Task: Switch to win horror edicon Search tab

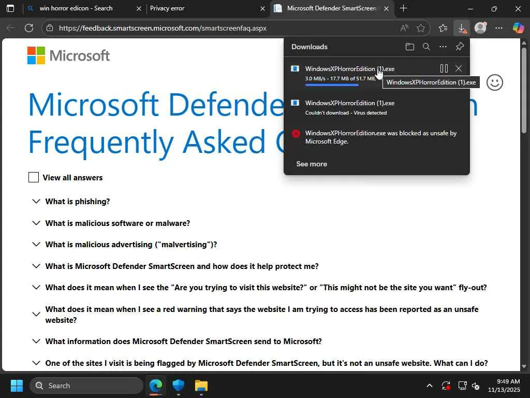Action: pyautogui.click(x=76, y=8)
